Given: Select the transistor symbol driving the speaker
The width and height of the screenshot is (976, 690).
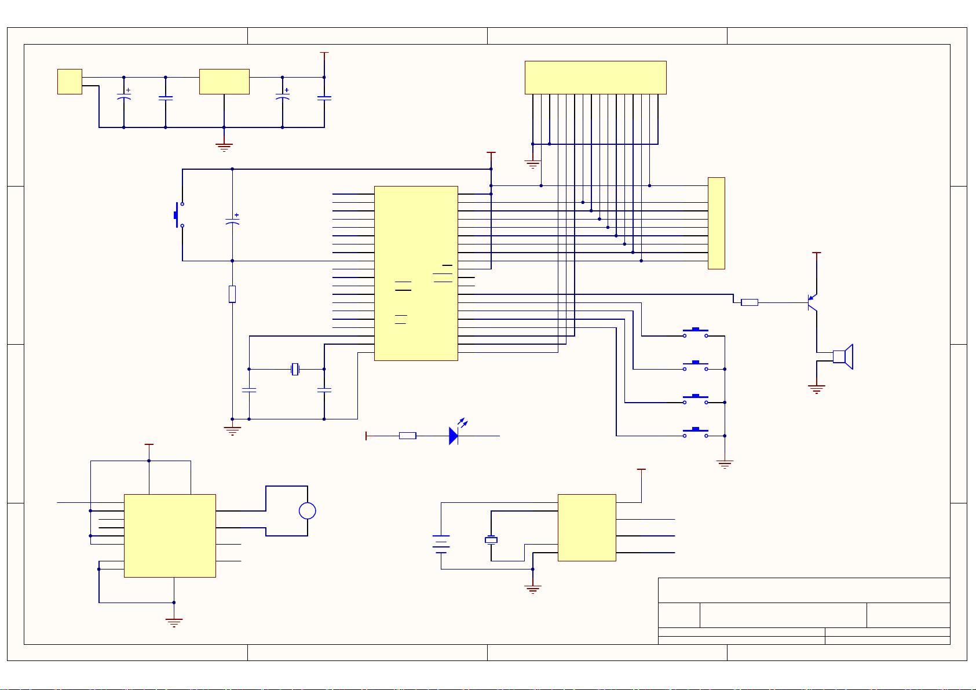Looking at the screenshot, I should 813,302.
